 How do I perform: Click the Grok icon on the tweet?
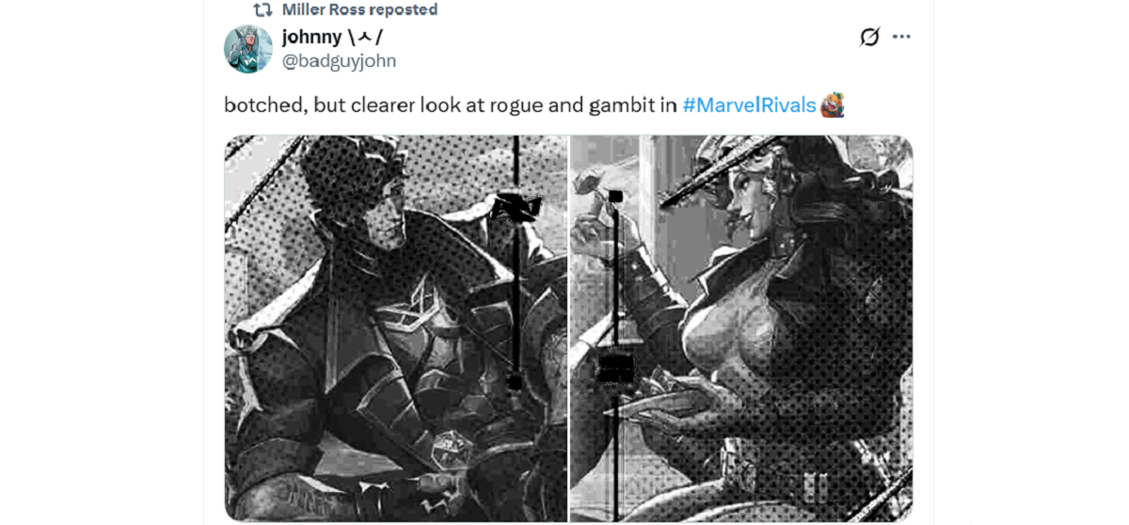tap(869, 37)
